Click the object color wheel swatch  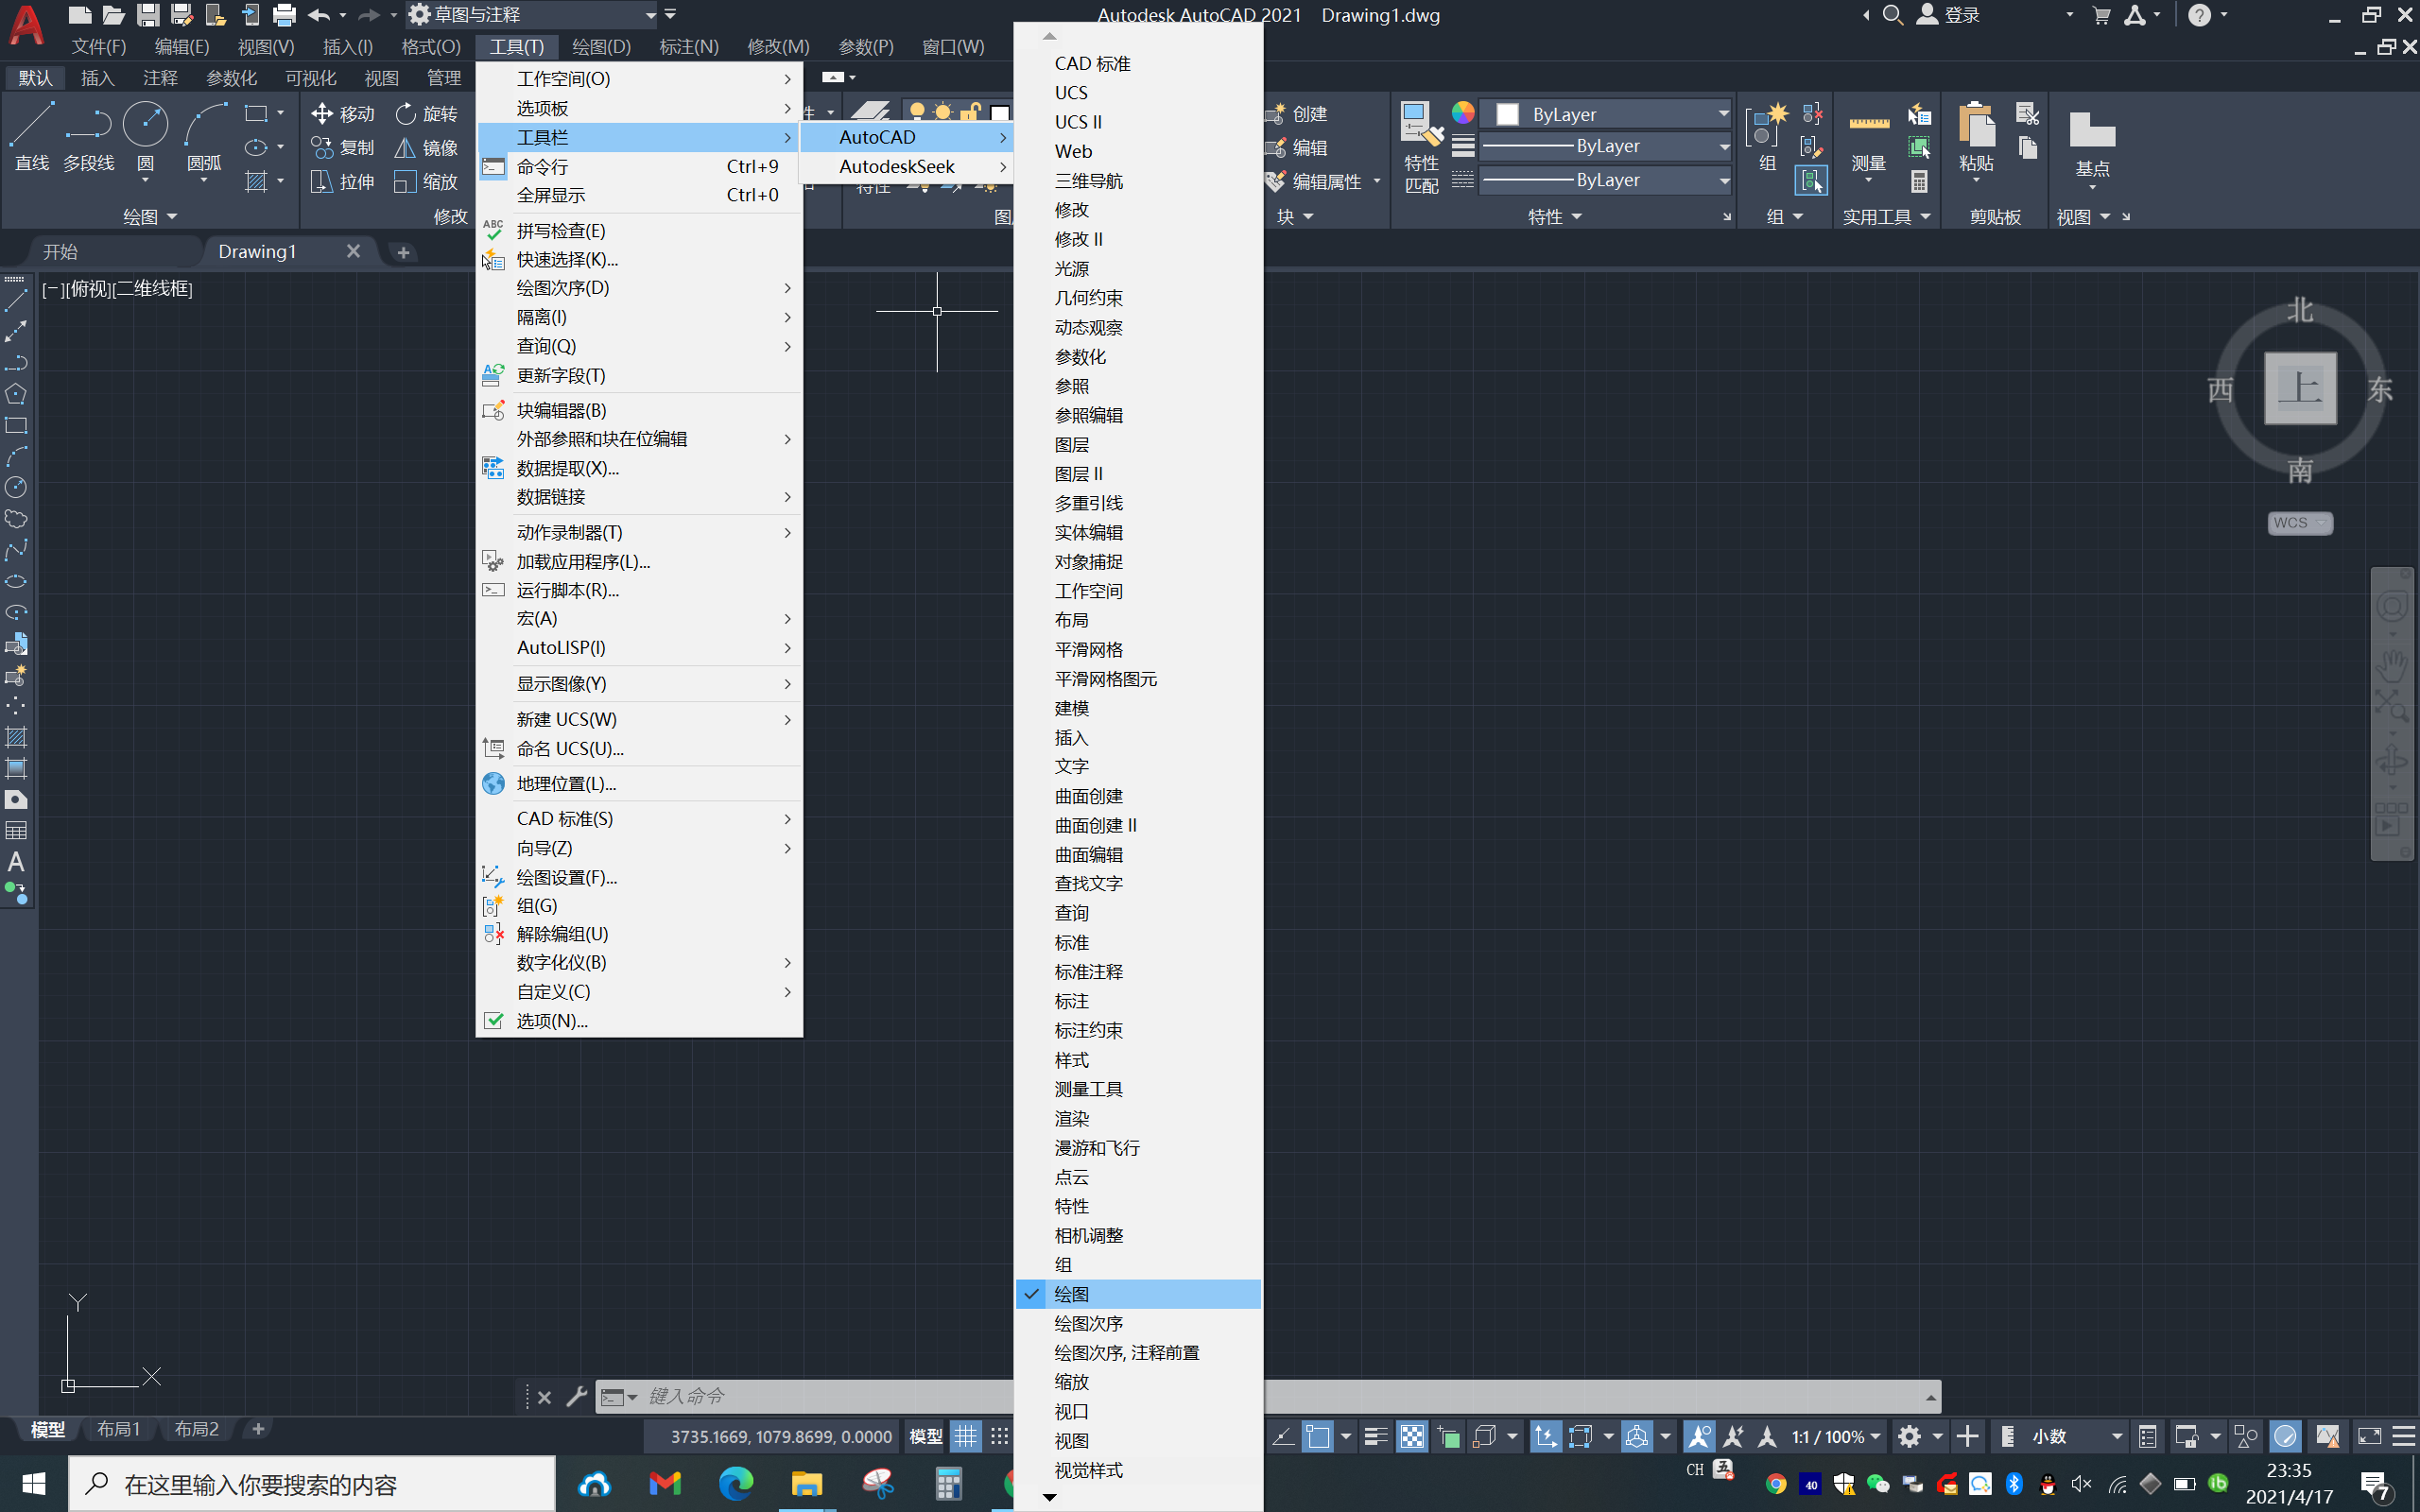pyautogui.click(x=1463, y=113)
